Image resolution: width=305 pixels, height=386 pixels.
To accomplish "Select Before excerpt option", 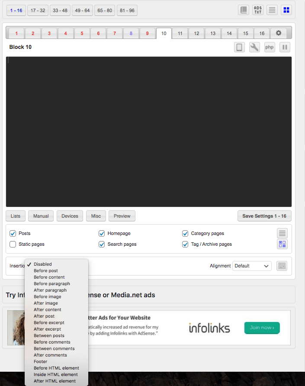I will [x=56, y=322].
